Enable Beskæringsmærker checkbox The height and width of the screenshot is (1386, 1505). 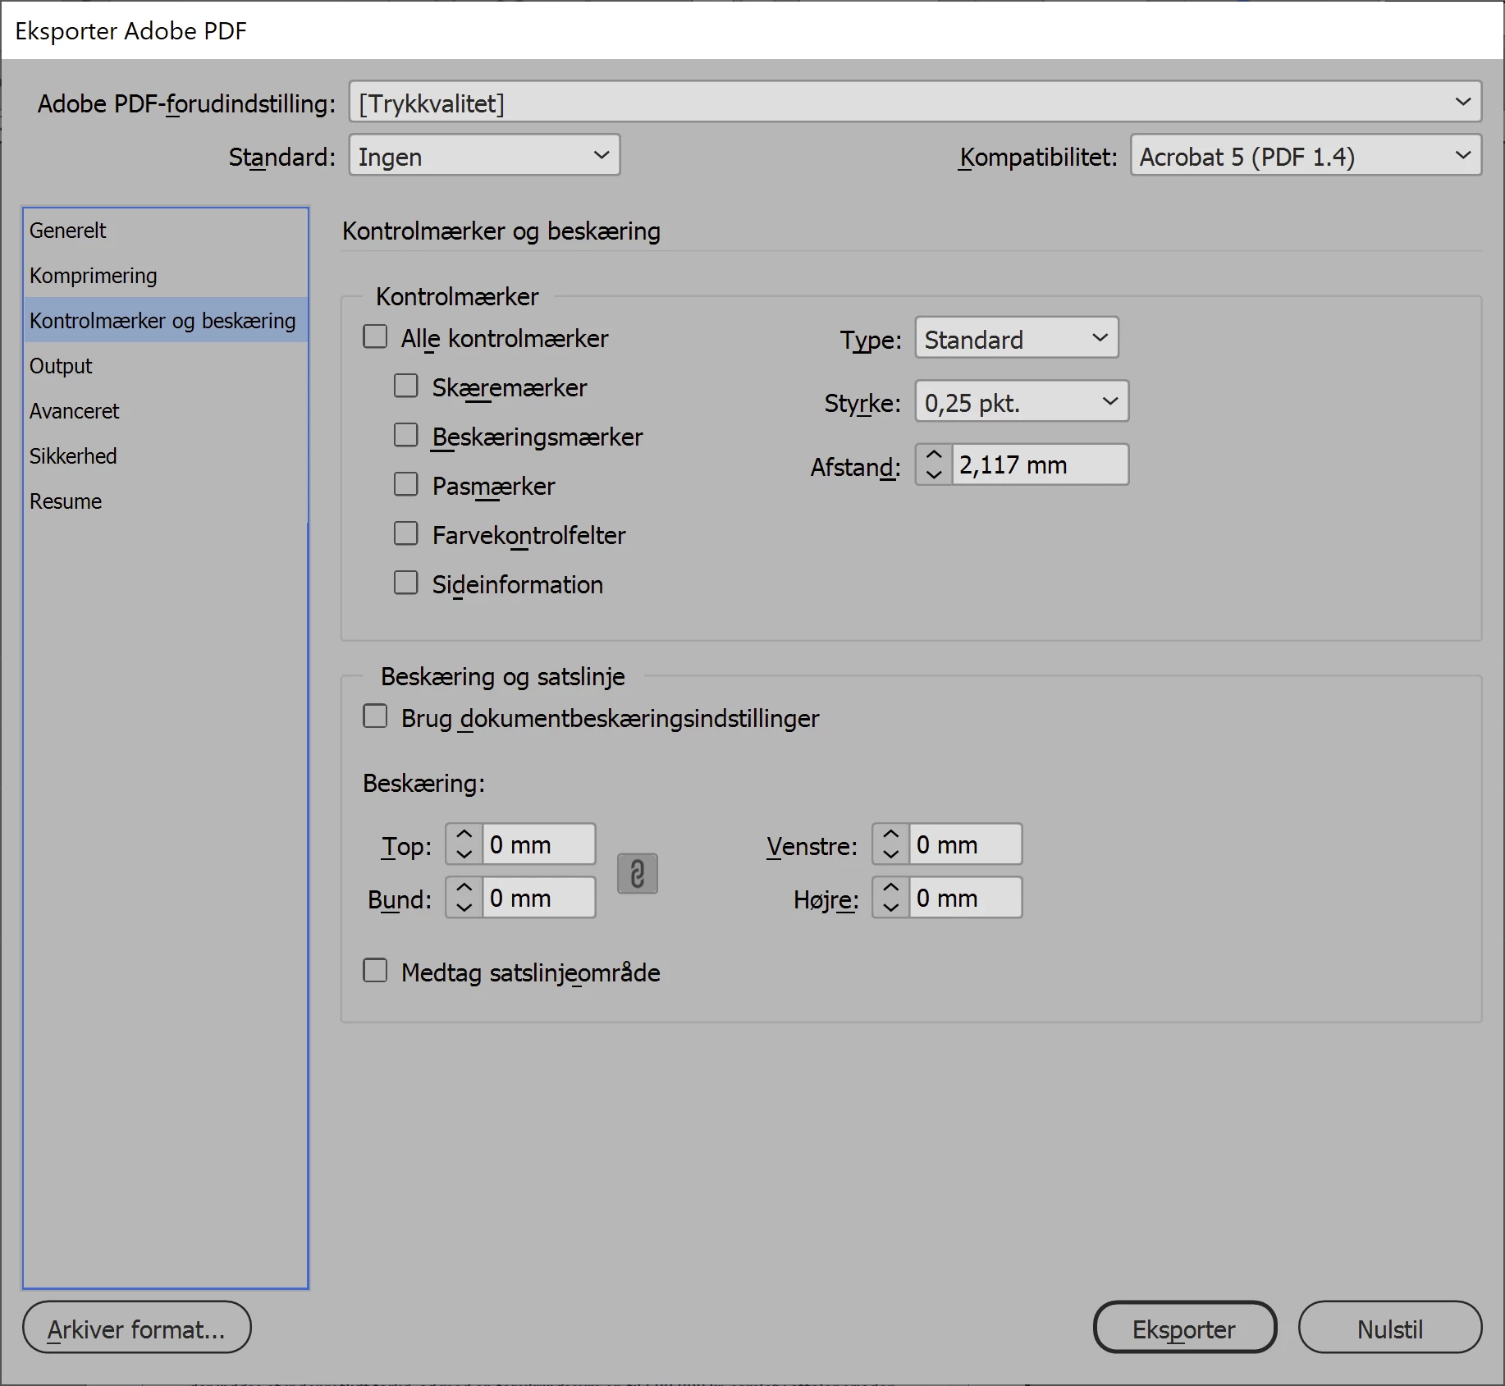(406, 436)
